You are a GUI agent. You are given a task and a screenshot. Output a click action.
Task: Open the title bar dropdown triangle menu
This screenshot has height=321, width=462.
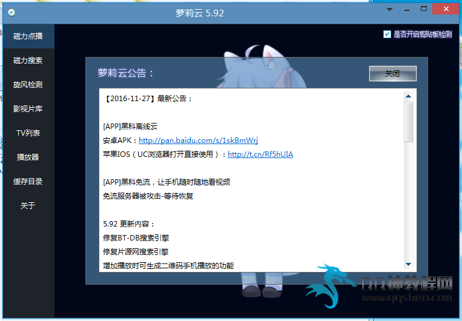[x=389, y=10]
